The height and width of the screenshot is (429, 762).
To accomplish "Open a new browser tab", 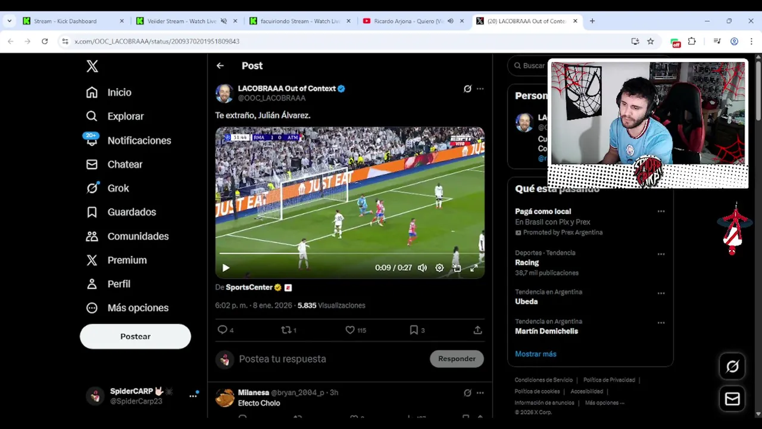I will point(592,21).
